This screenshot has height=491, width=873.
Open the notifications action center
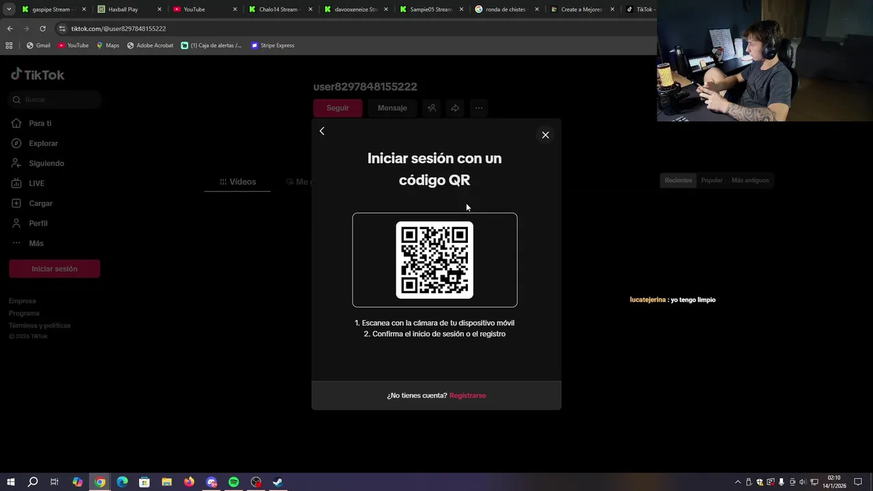pyautogui.click(x=858, y=482)
